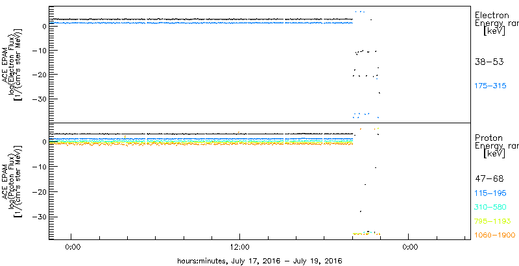This screenshot has width=519, height=266.
Task: Click the 310-580 proton energy label
Action: pos(490,207)
